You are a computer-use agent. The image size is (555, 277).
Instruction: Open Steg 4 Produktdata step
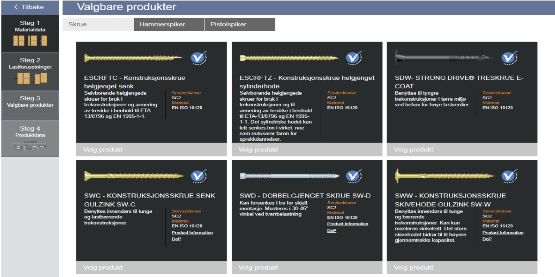[30, 138]
